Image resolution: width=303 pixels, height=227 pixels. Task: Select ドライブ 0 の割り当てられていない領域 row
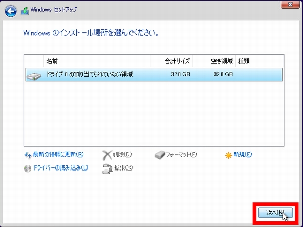point(154,74)
